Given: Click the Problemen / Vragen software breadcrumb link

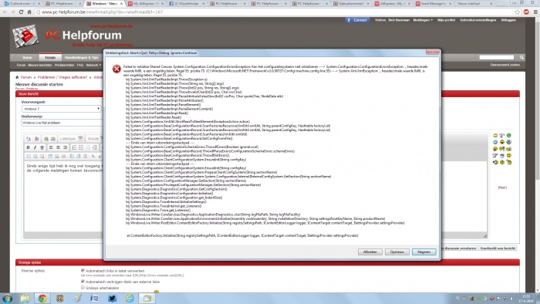Looking at the screenshot, I should point(62,77).
